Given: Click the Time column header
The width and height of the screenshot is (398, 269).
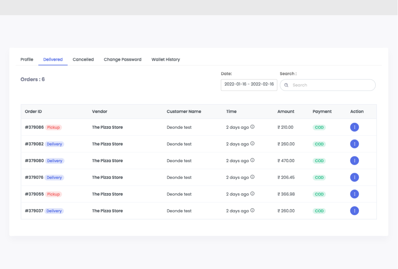Looking at the screenshot, I should [231, 111].
